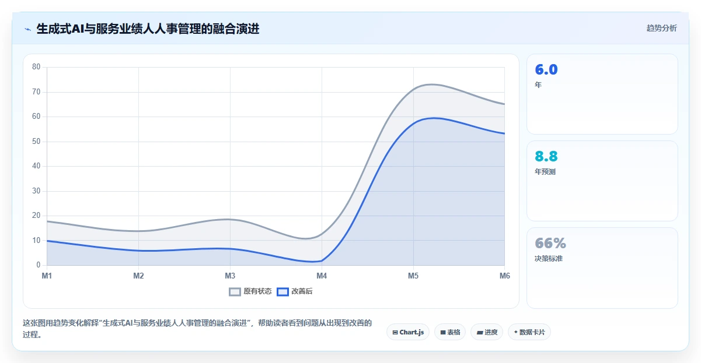Viewport: 701px width, 363px height.
Task: Open the 6.0 年 stat card
Action: tap(602, 94)
